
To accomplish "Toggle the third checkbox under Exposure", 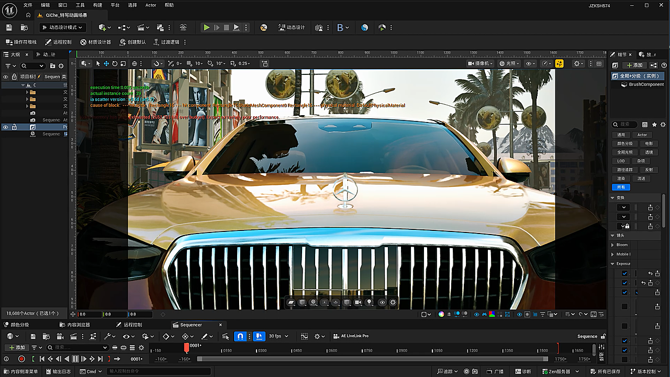I will [624, 292].
